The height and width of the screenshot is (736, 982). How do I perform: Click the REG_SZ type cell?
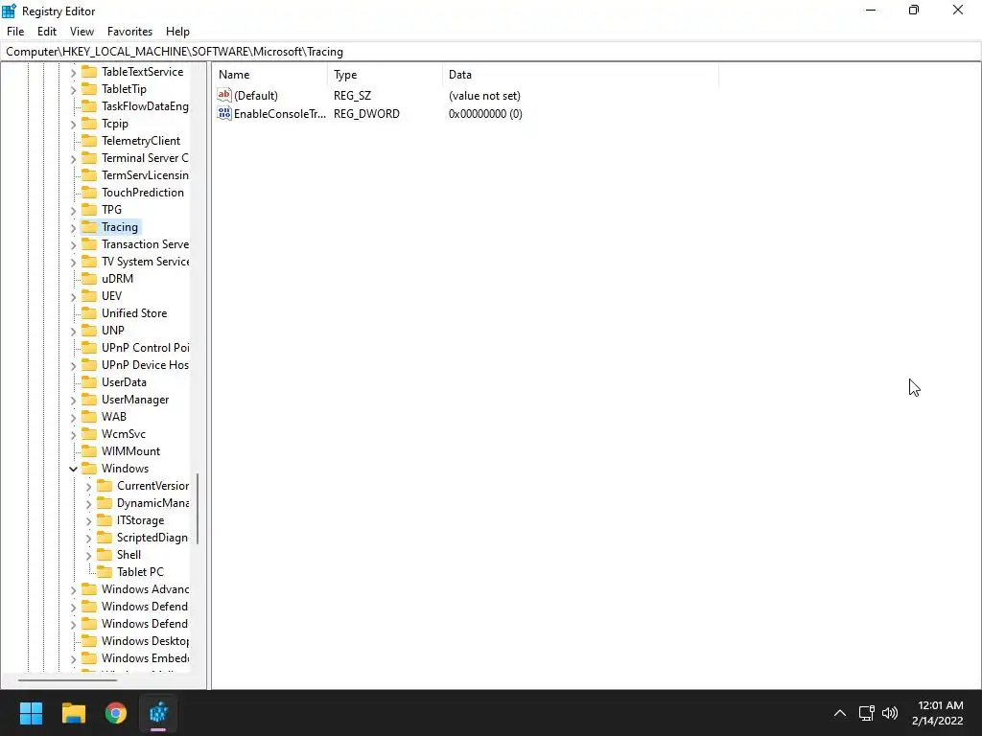[x=352, y=95]
